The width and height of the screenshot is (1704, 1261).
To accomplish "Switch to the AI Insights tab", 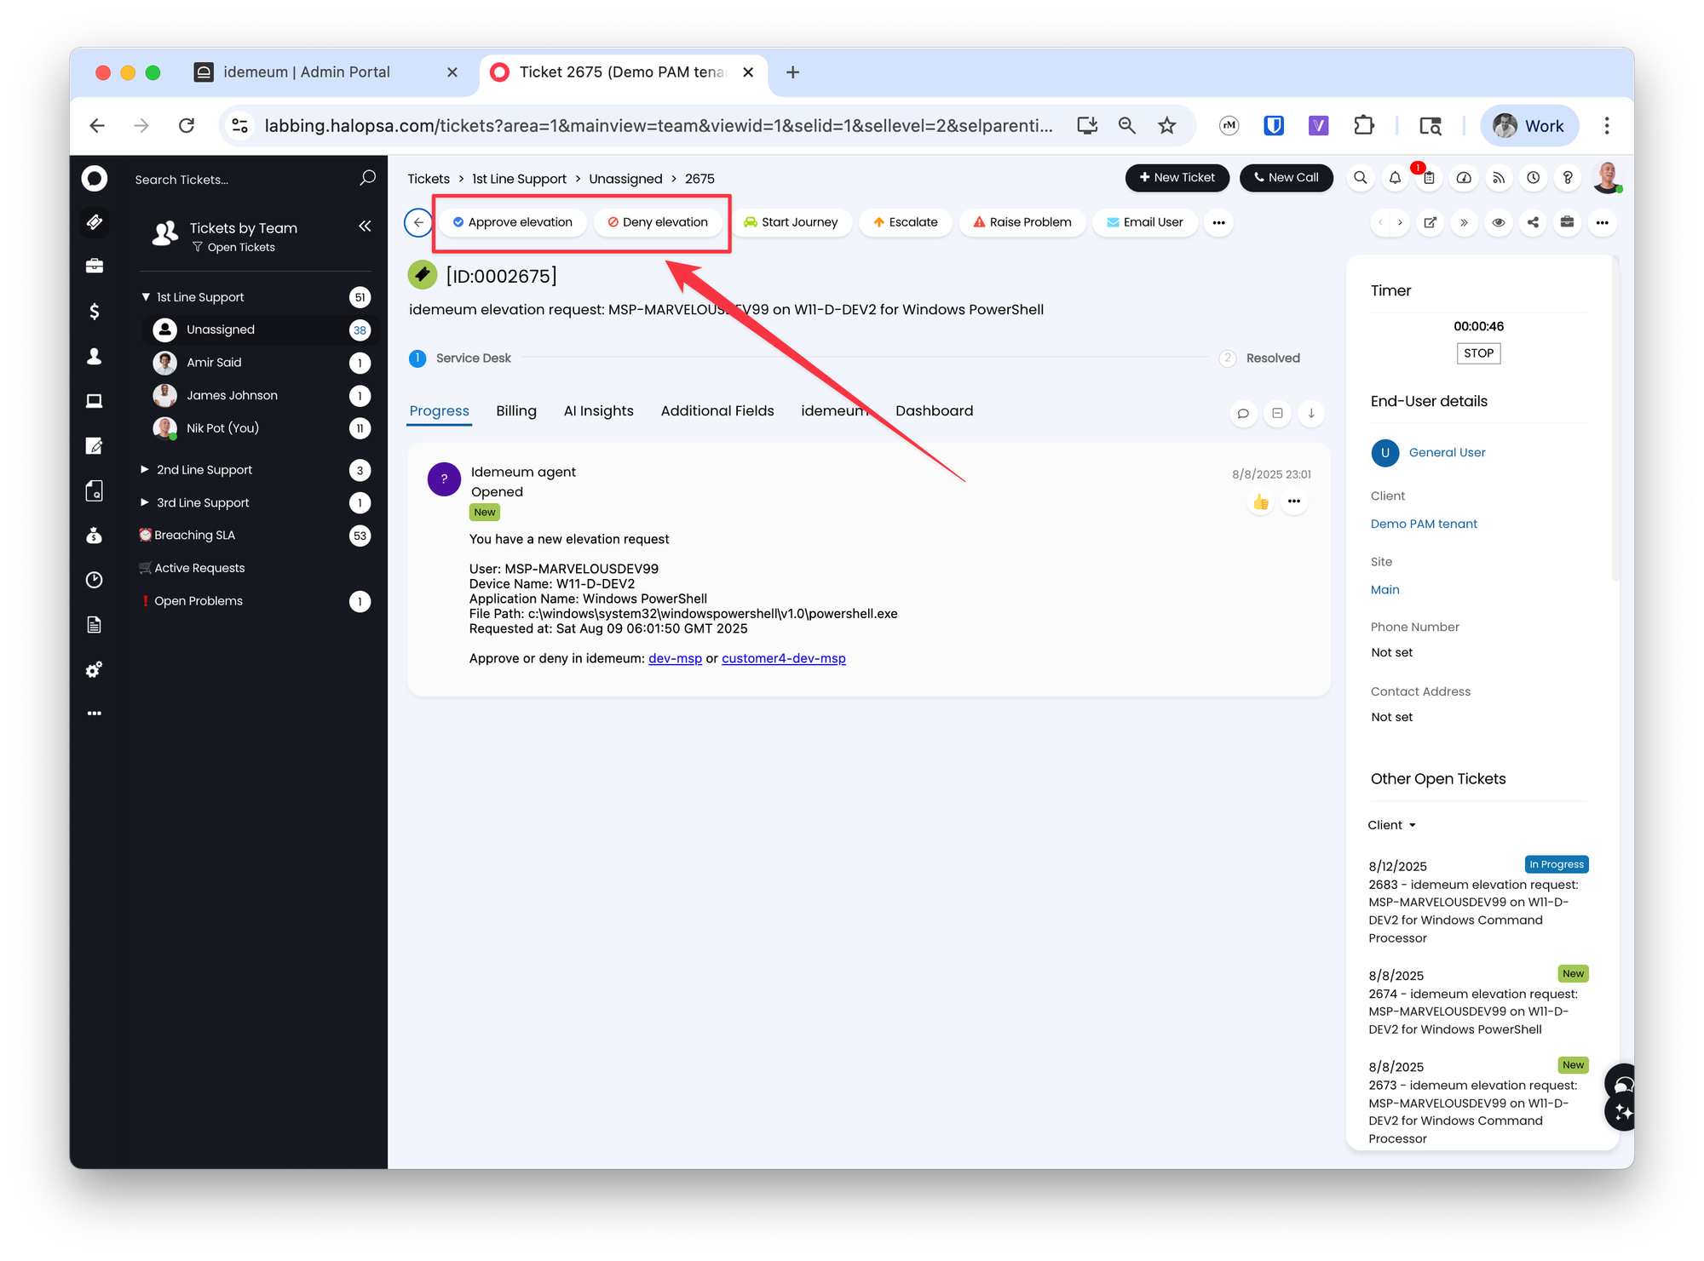I will (598, 411).
